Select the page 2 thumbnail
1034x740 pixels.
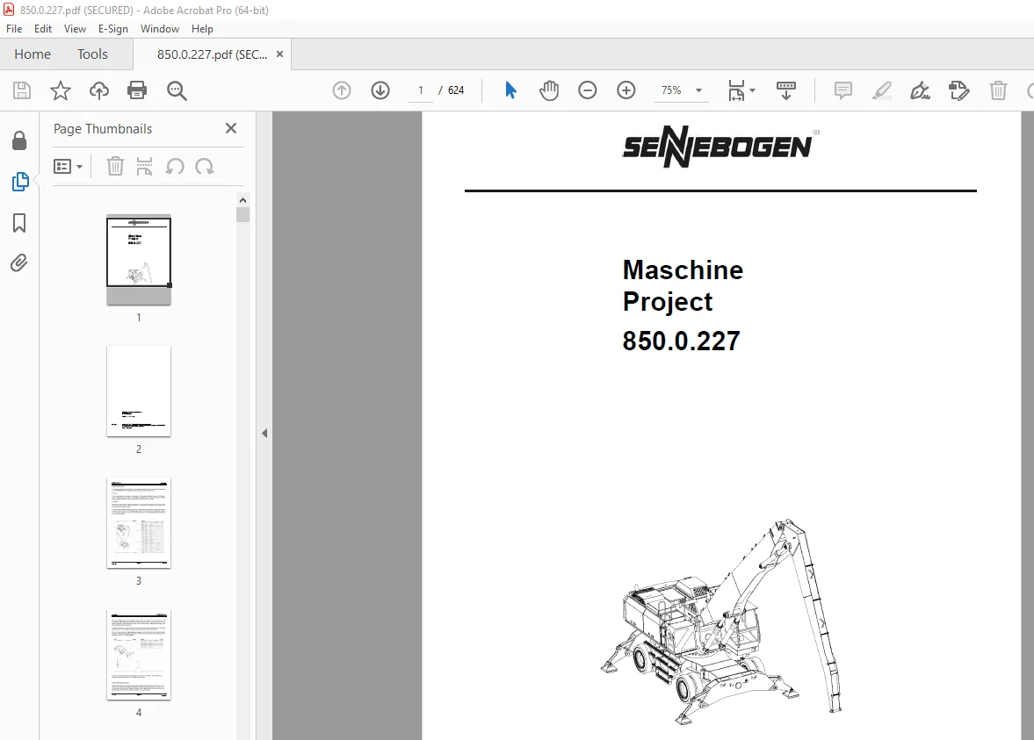coord(139,391)
